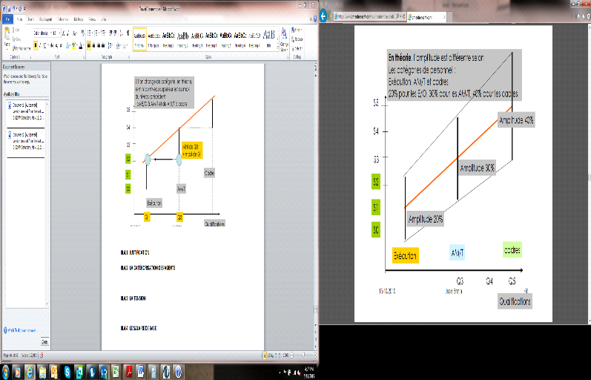
Task: Open the Select dropdown in Editing group
Action: tap(297, 49)
